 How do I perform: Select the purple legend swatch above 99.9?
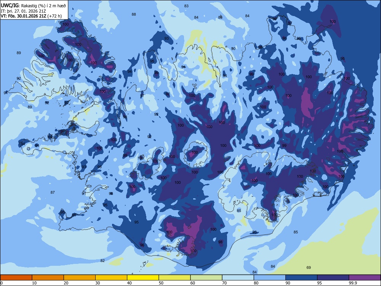click(x=365, y=278)
